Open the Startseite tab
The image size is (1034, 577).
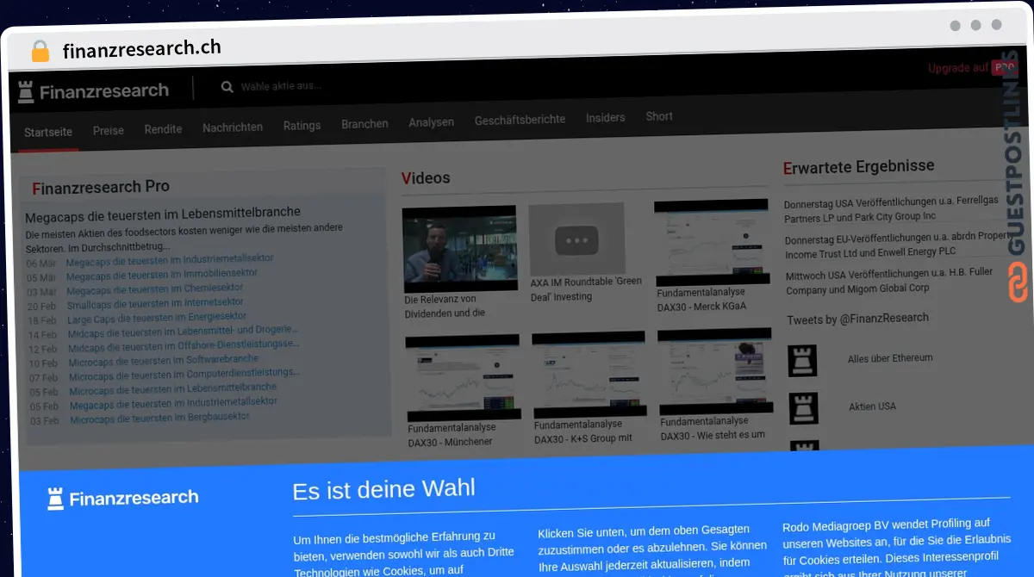pyautogui.click(x=48, y=132)
